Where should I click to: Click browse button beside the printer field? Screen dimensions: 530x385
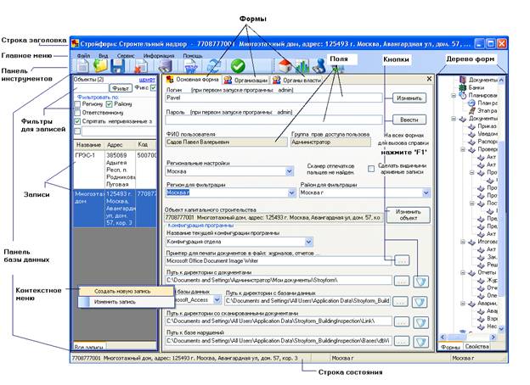pos(402,260)
